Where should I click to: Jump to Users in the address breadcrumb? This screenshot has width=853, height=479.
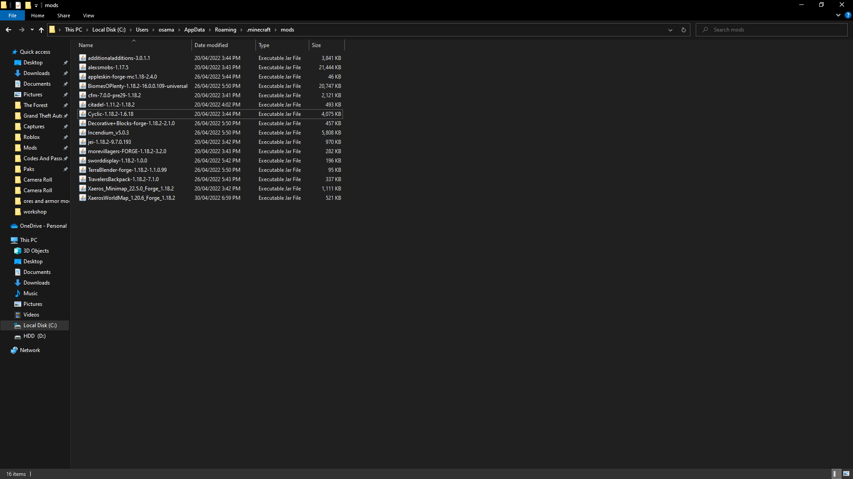pos(142,30)
